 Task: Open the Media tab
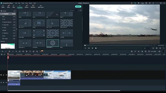(3, 6)
